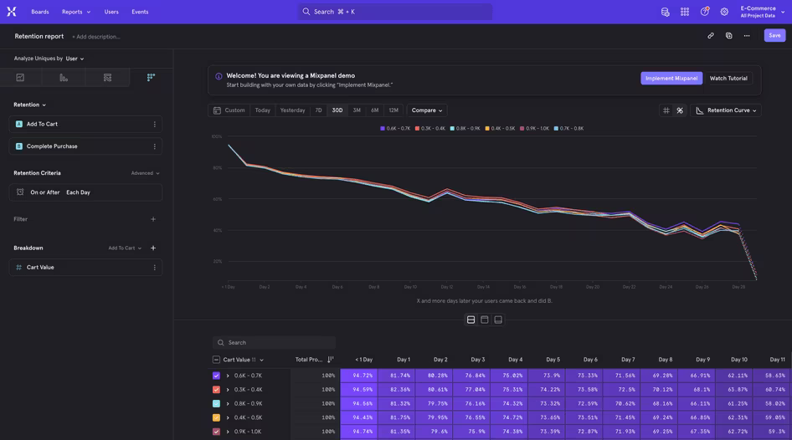This screenshot has height=440, width=792.
Task: Expand the 0.4K - 0.5K row
Action: coord(228,417)
